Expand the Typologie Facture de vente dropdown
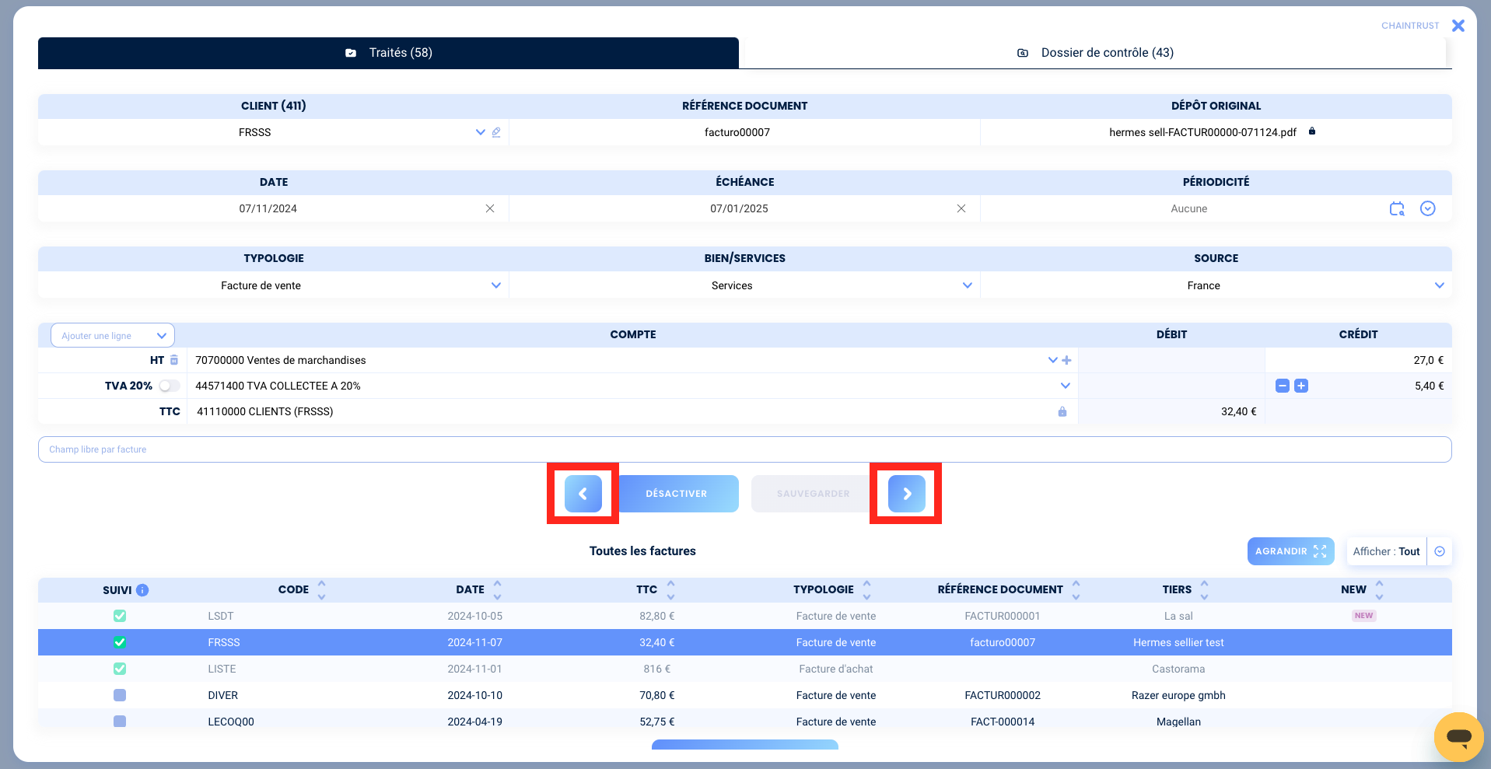 496,285
